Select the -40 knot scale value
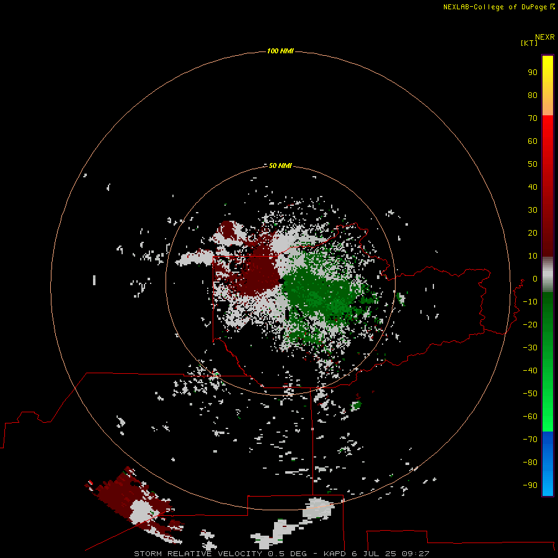The width and height of the screenshot is (558, 558). click(x=530, y=371)
